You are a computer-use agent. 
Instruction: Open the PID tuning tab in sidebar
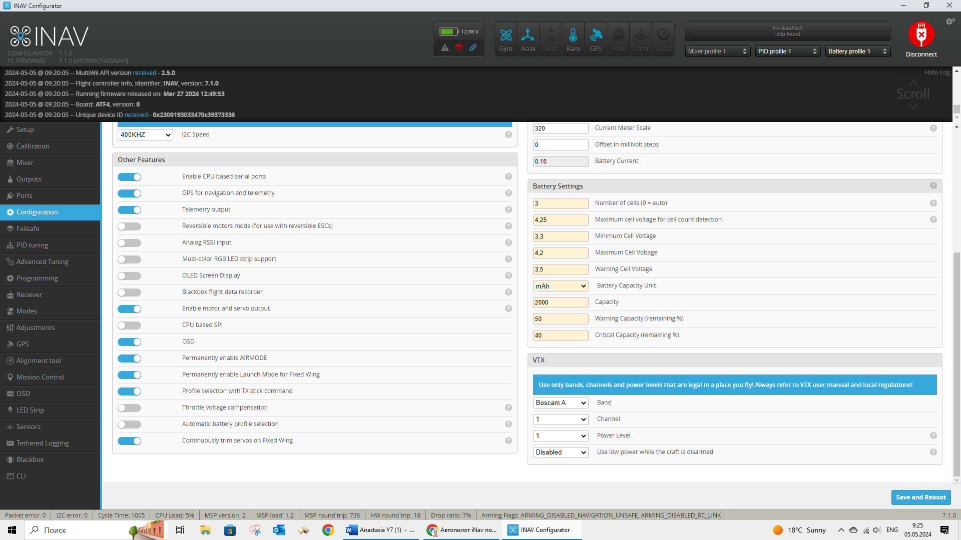32,245
